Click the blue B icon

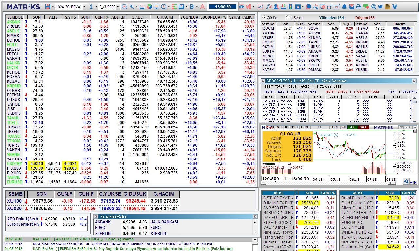(x=192, y=7)
